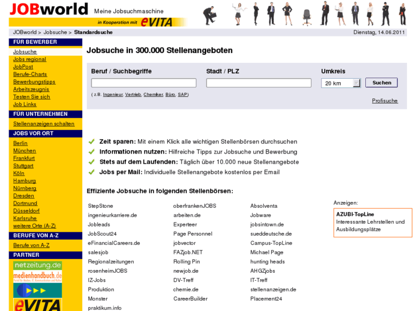
Task: Open jobs in München
Action: pos(25,151)
